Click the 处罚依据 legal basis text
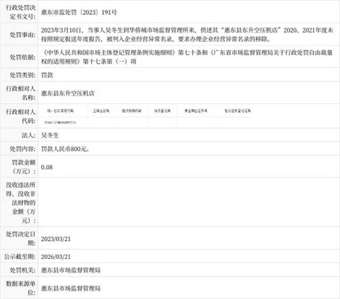The width and height of the screenshot is (340, 299). pos(187,57)
